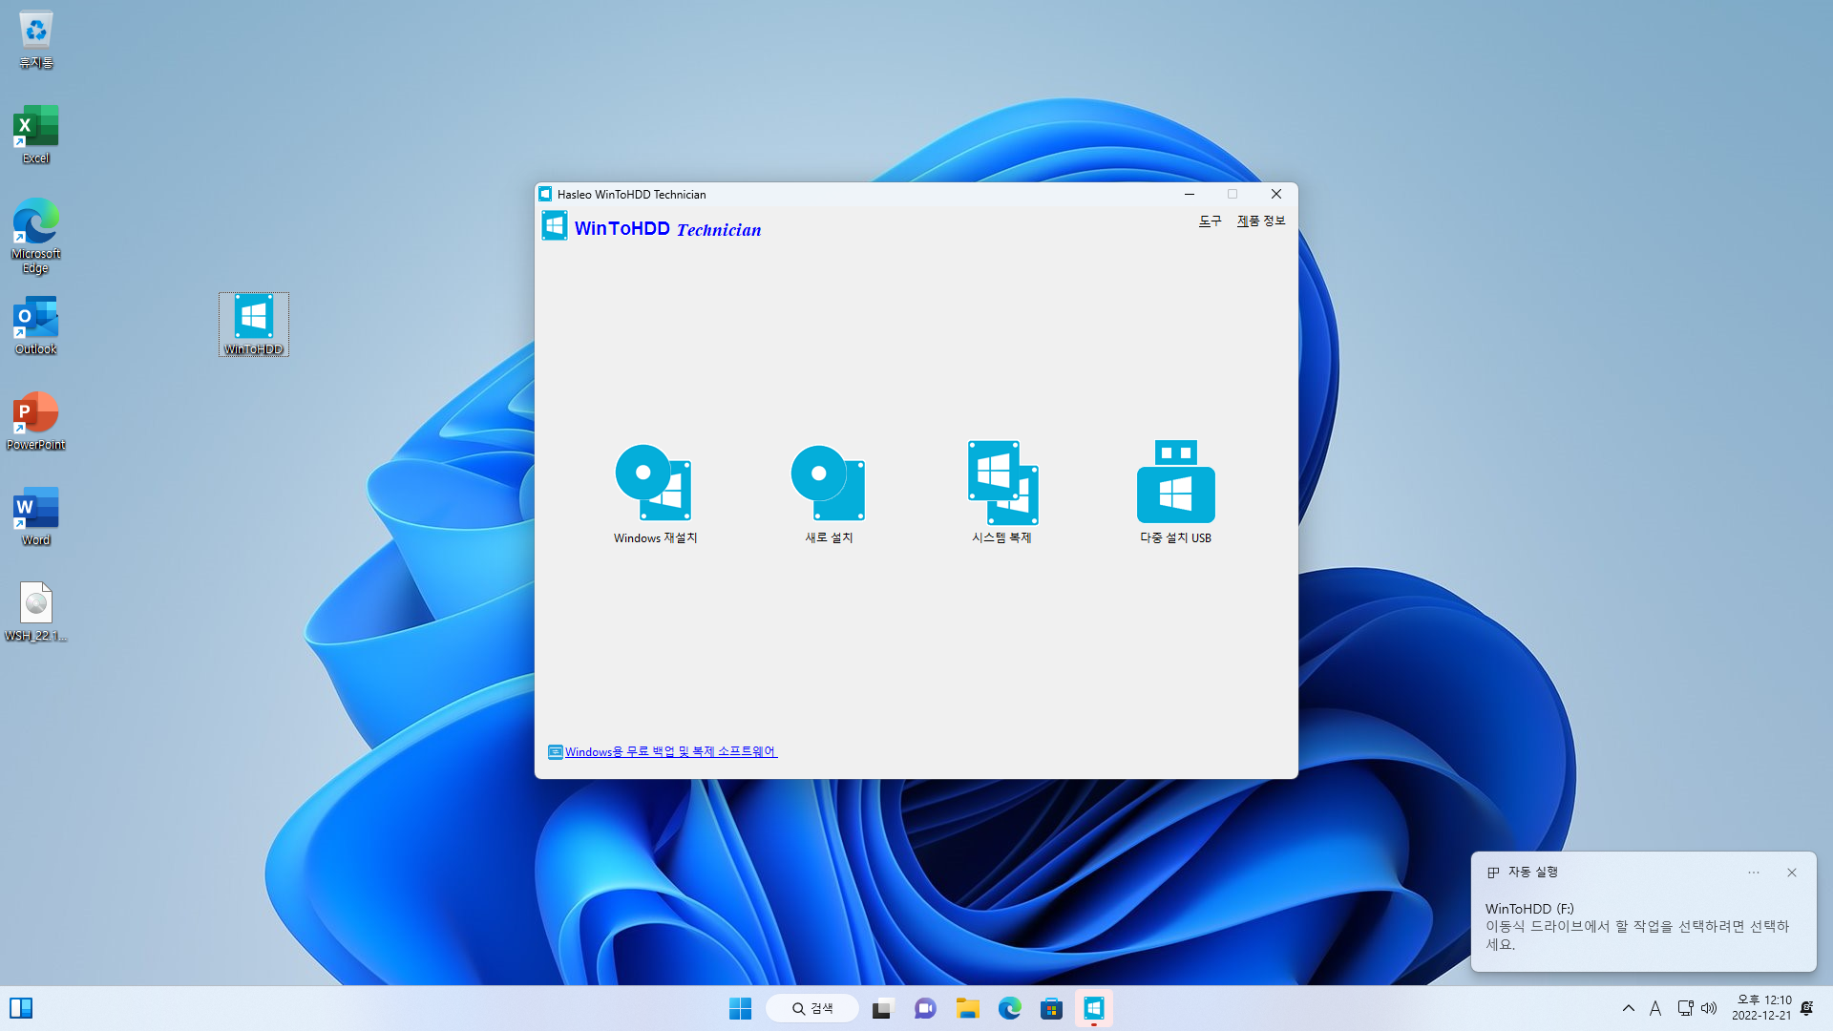The image size is (1833, 1031).
Task: Select the PowerPoint desktop shortcut
Action: pos(36,421)
